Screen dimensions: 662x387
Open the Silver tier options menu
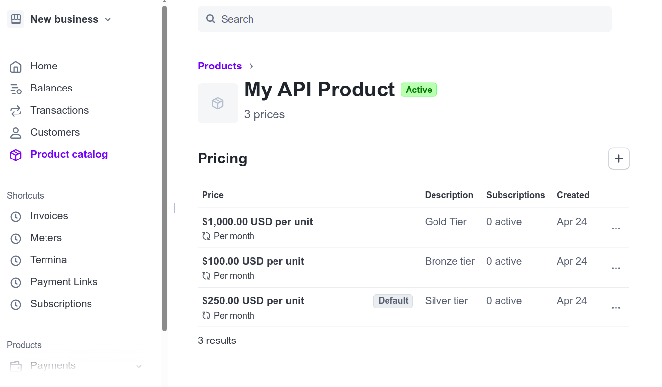(616, 307)
